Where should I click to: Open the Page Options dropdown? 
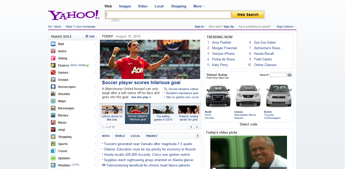(x=286, y=27)
